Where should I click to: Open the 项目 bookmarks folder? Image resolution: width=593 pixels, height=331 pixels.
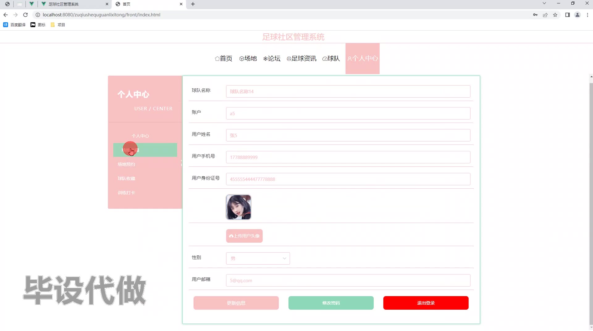tap(58, 25)
